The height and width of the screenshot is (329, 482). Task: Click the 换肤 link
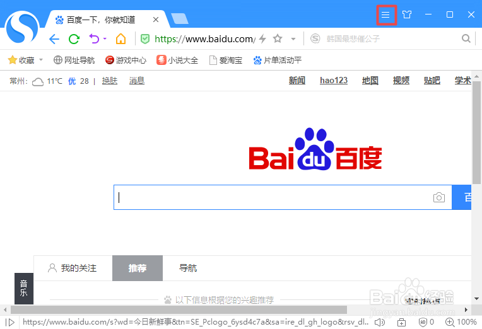click(x=110, y=81)
